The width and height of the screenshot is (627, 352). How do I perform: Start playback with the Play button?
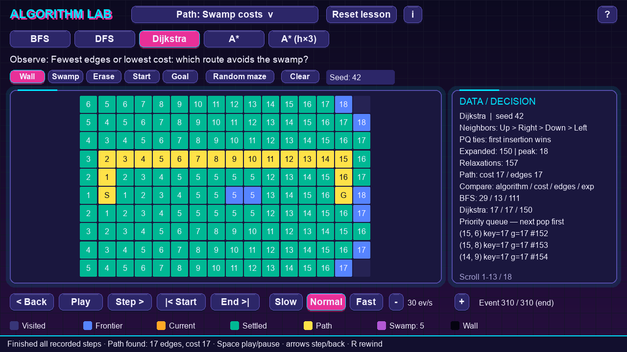click(x=81, y=302)
